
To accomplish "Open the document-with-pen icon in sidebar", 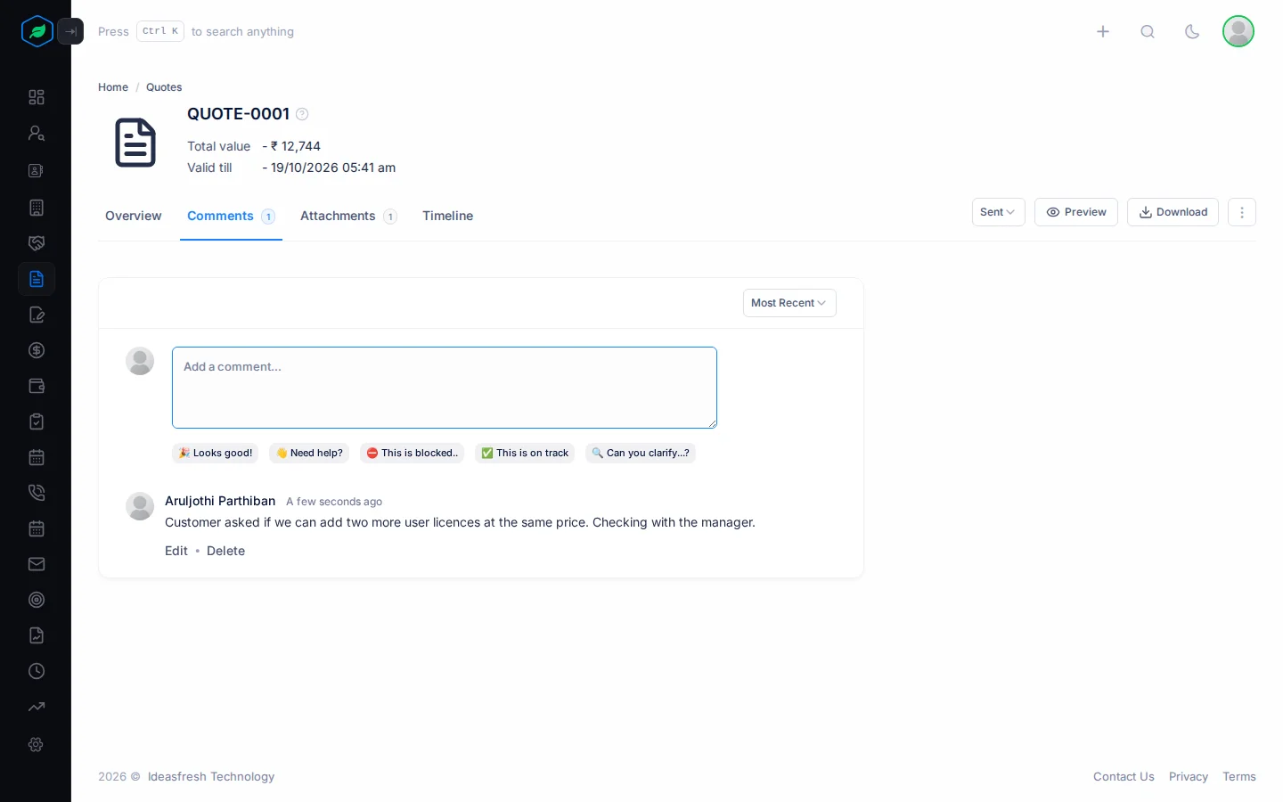I will [37, 315].
